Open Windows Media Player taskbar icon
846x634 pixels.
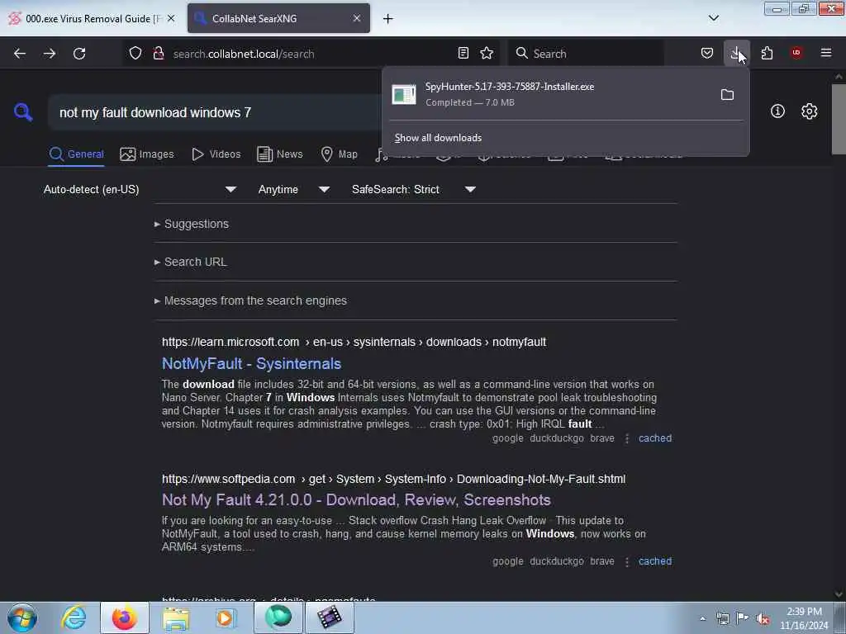(226, 617)
